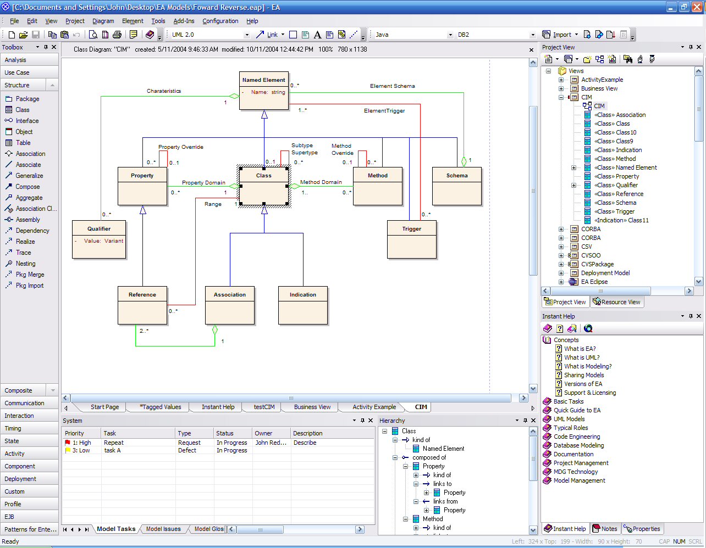
Task: Click the help book icon in toolbar
Action: (150, 35)
